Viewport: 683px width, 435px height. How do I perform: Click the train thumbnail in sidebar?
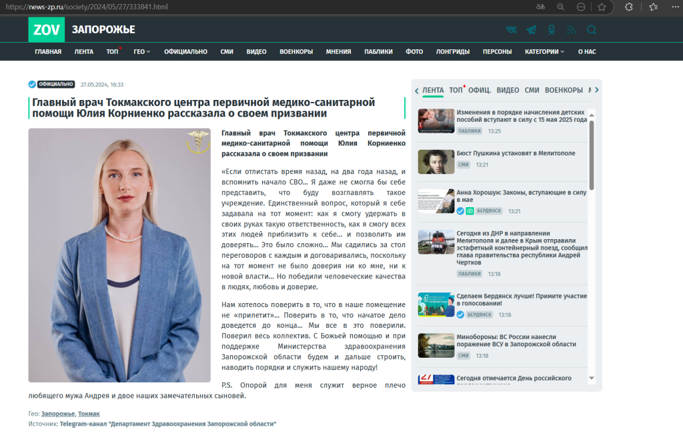[x=436, y=242]
